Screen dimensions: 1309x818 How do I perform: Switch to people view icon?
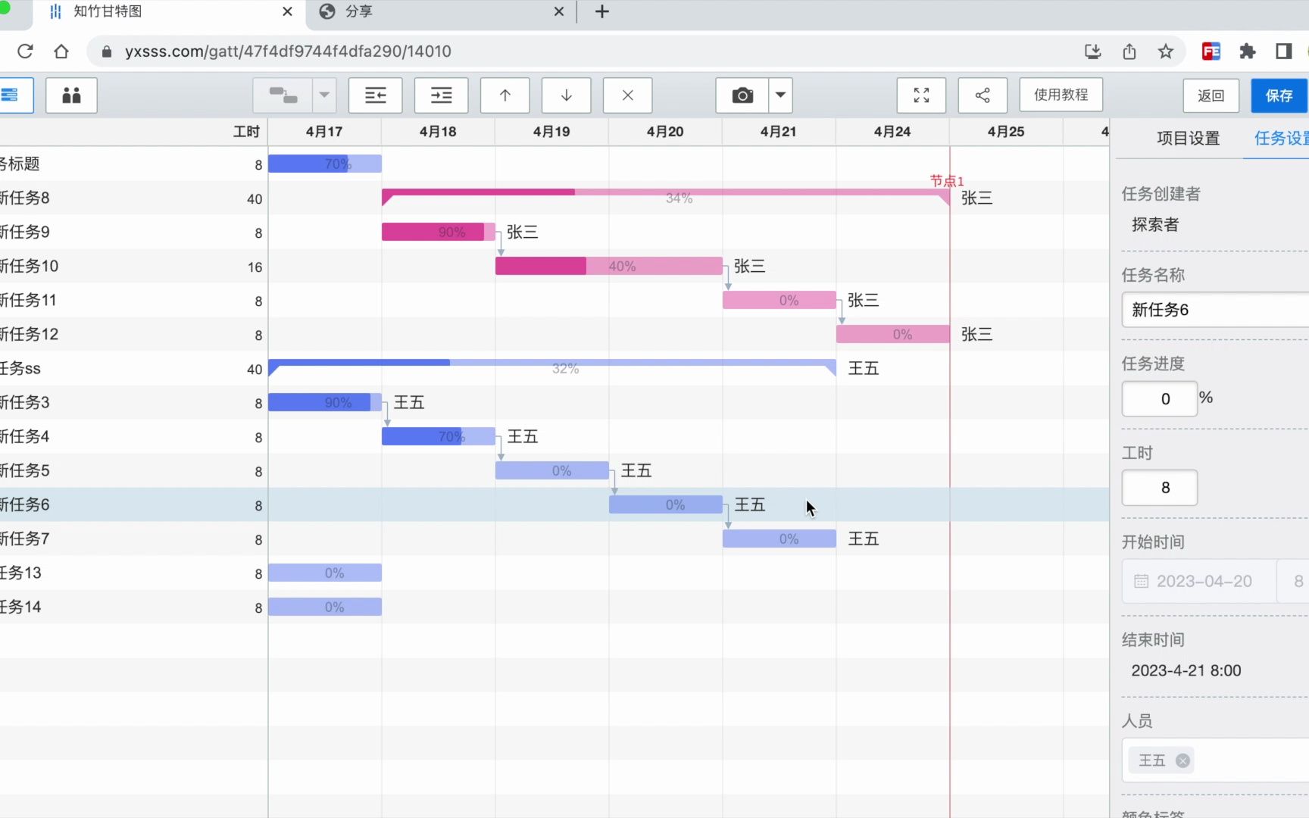(71, 95)
